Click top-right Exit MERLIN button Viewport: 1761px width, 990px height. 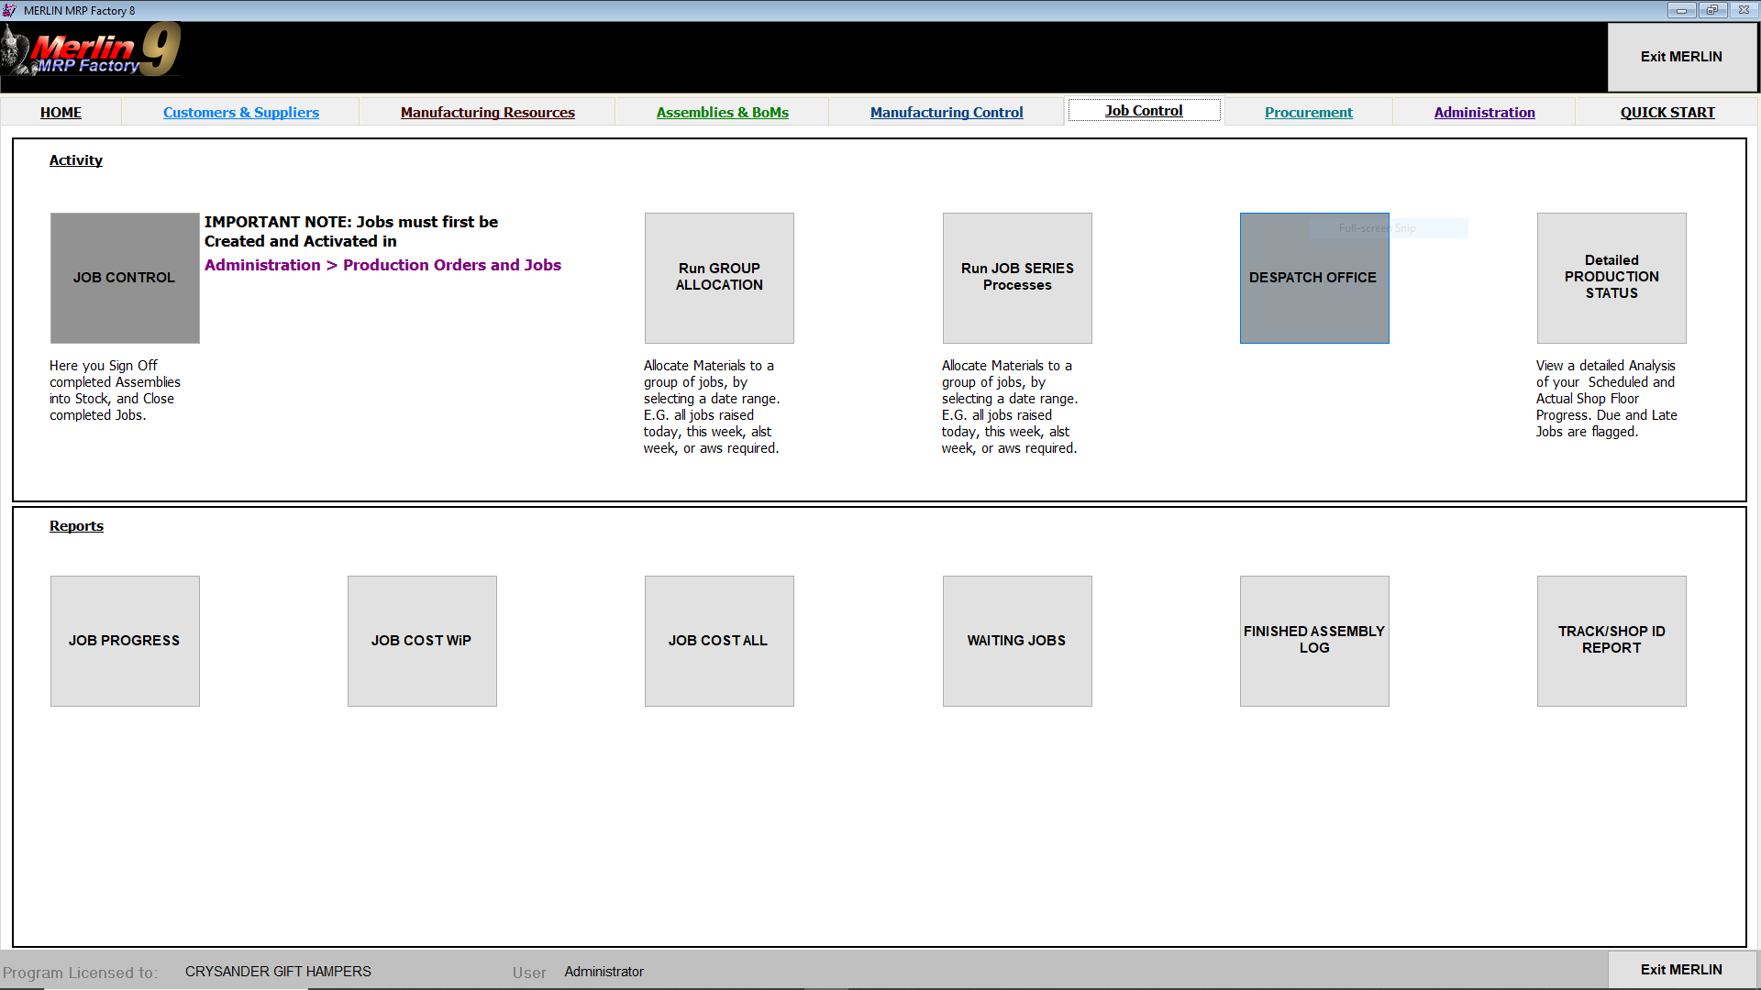point(1681,57)
